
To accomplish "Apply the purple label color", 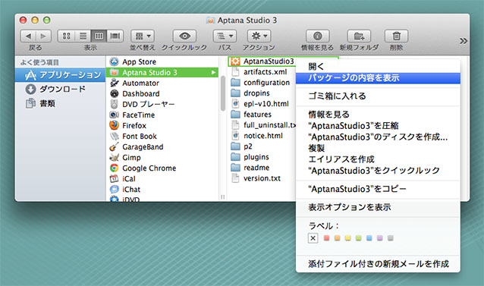I will coord(379,238).
